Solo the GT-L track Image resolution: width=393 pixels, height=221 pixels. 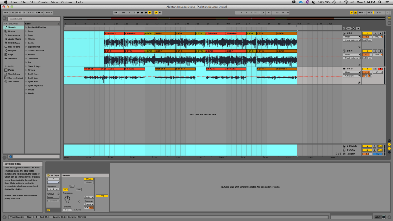click(x=375, y=33)
